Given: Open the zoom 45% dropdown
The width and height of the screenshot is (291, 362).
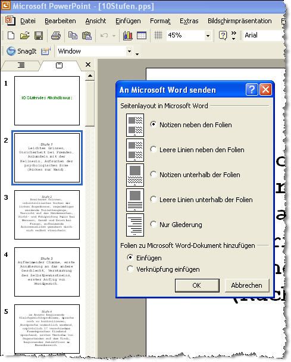Looking at the screenshot, I should tap(208, 36).
